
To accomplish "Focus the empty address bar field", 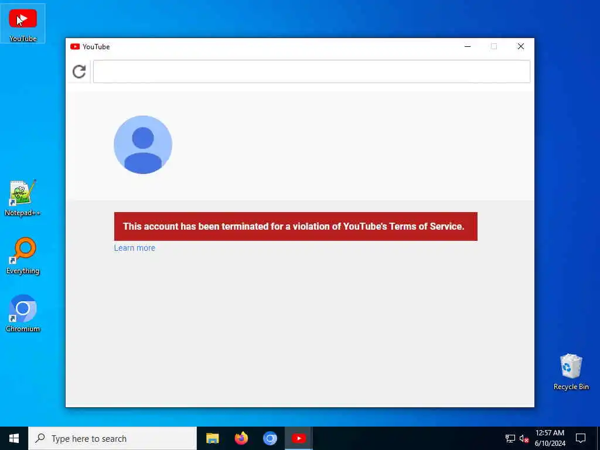I will (x=312, y=71).
